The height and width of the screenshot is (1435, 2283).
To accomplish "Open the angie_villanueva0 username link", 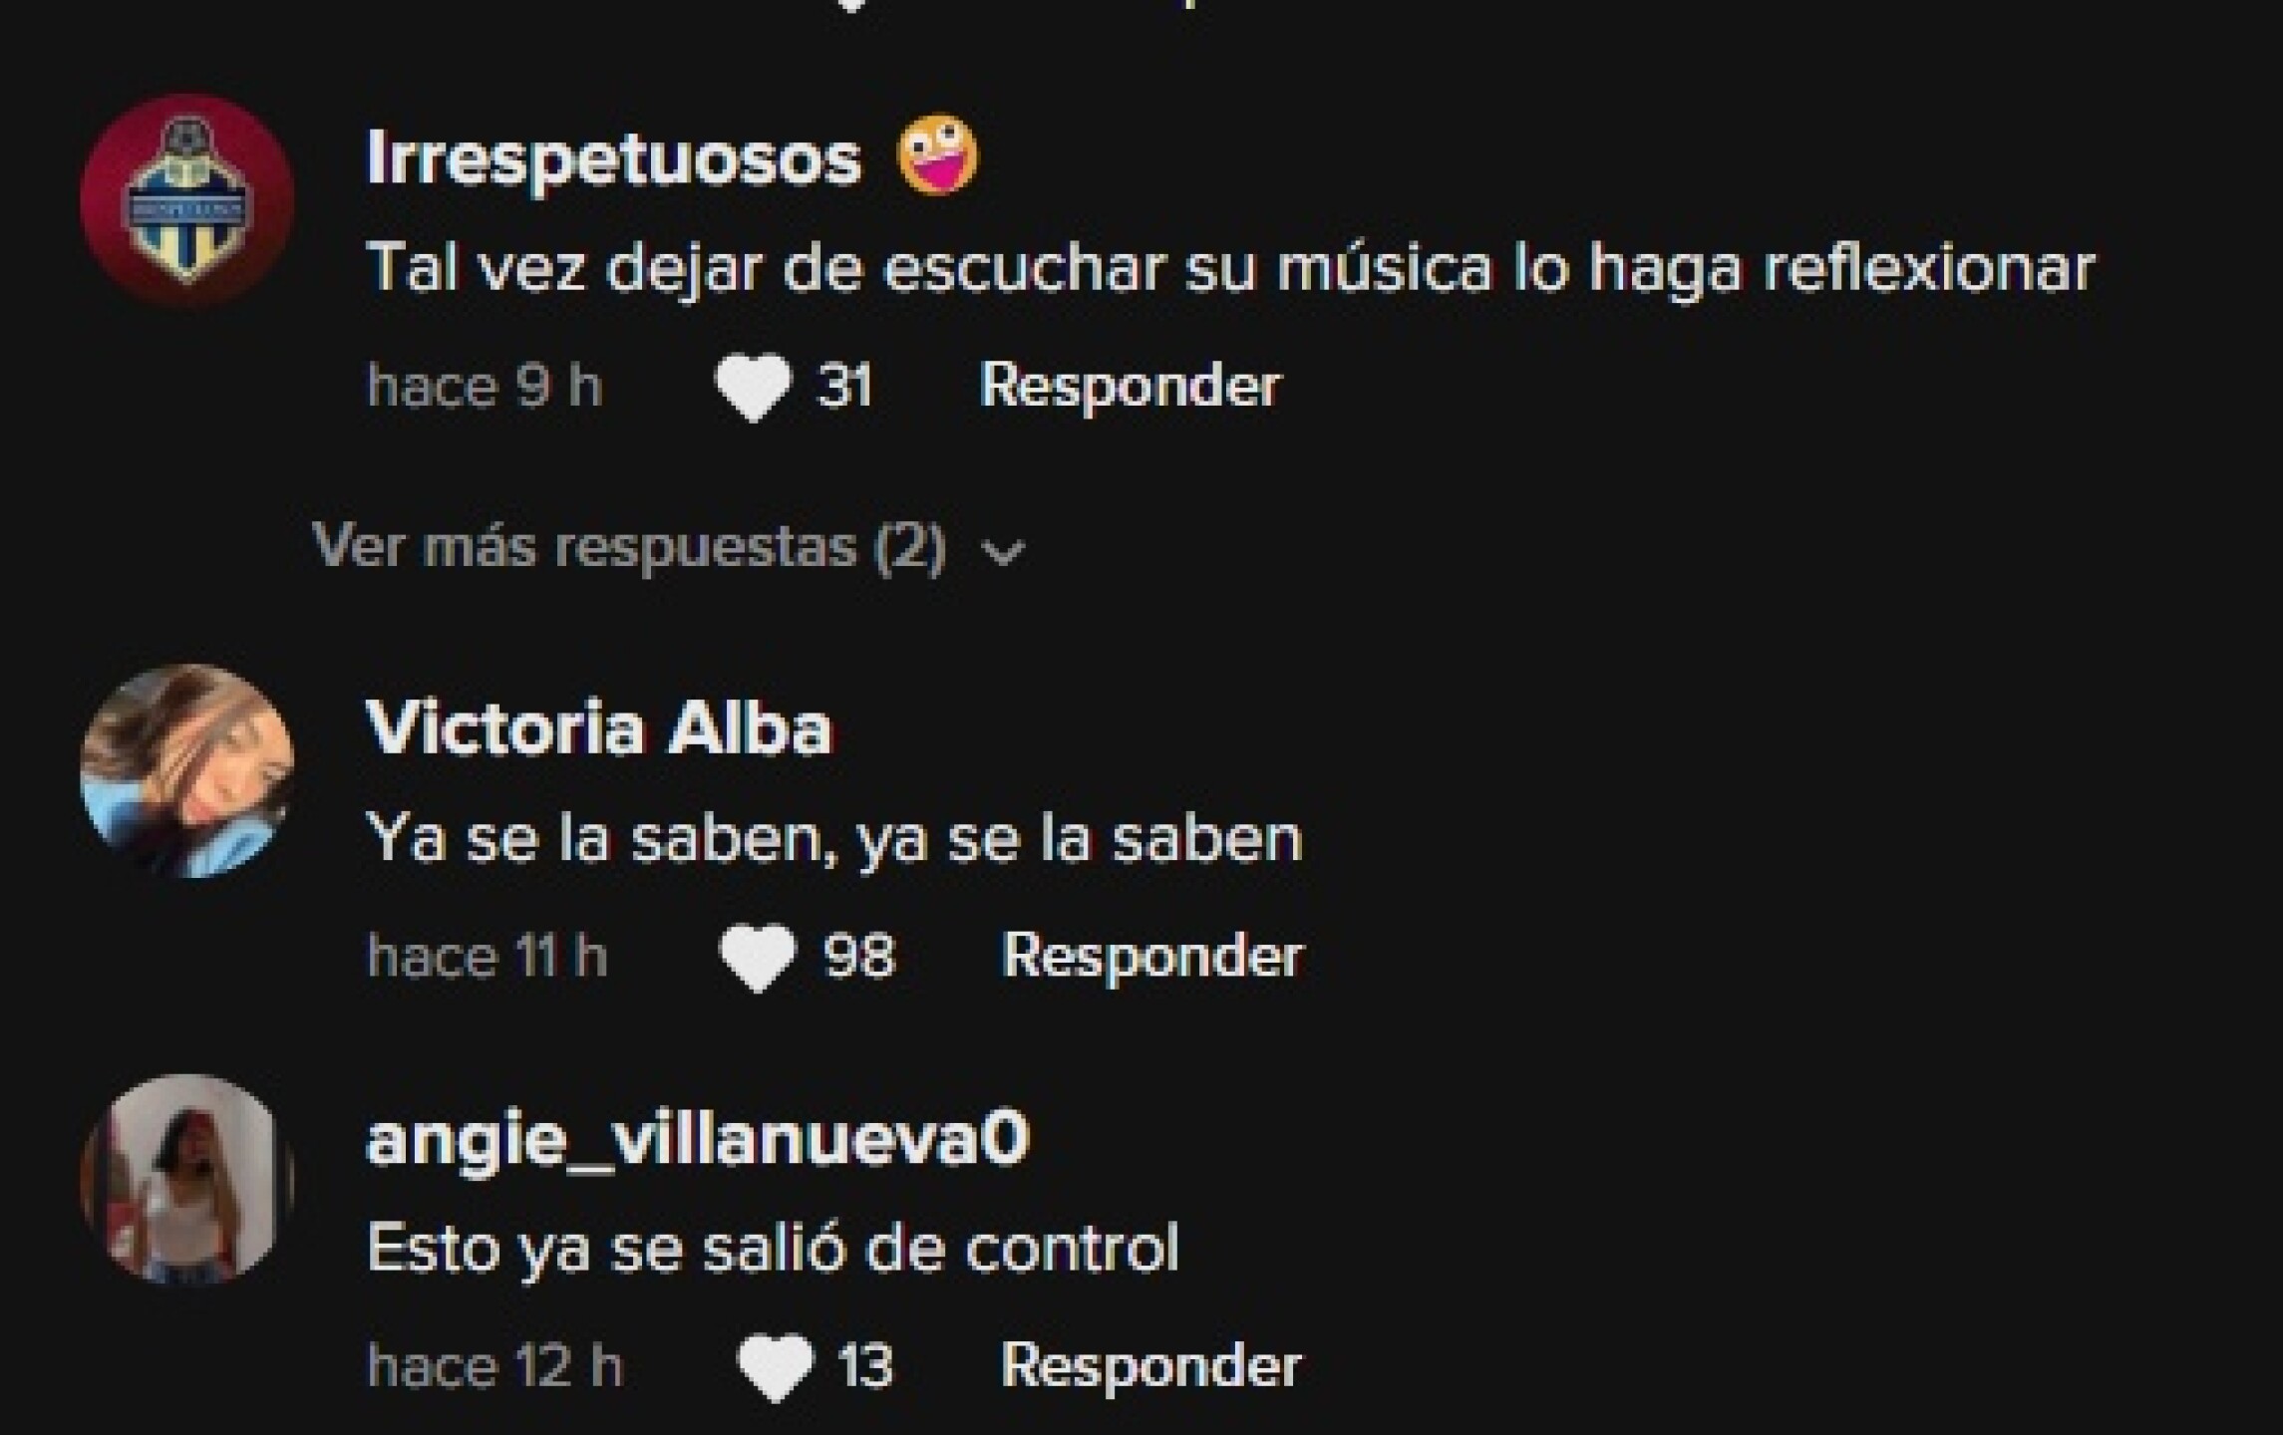I will 697,1140.
